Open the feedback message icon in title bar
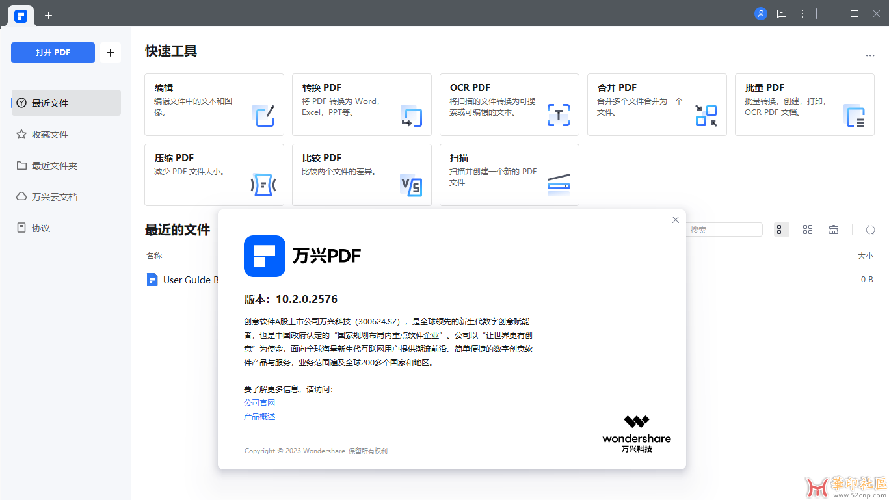This screenshot has height=500, width=889. 782,14
